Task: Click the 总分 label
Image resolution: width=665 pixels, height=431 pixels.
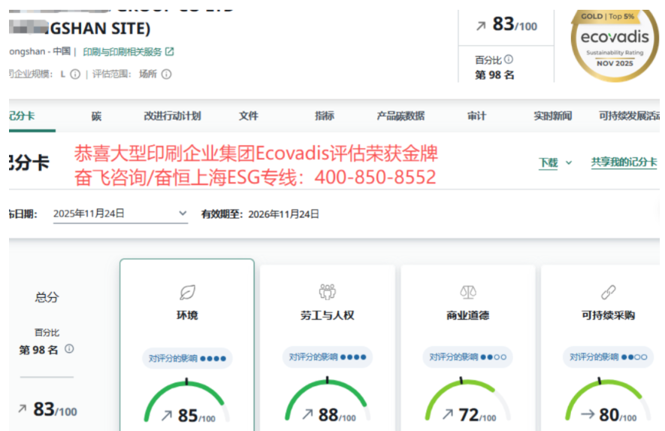Action: pos(47,297)
